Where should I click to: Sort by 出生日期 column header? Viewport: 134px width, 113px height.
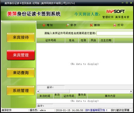106,41
